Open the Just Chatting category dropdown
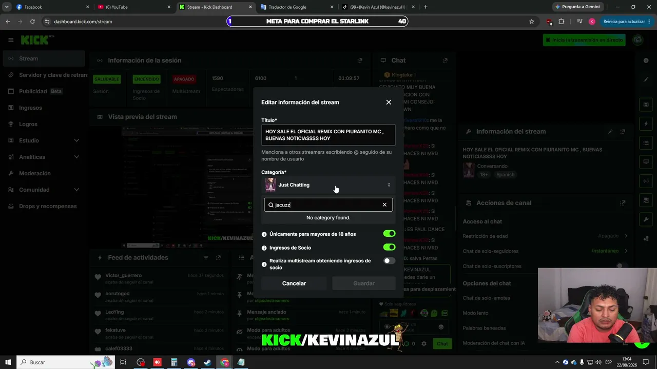Screen dimensions: 657x369 [328, 185]
